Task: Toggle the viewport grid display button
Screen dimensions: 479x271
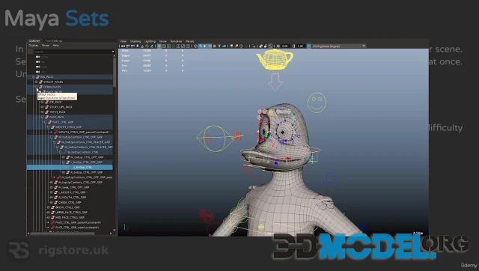Action: click(159, 46)
